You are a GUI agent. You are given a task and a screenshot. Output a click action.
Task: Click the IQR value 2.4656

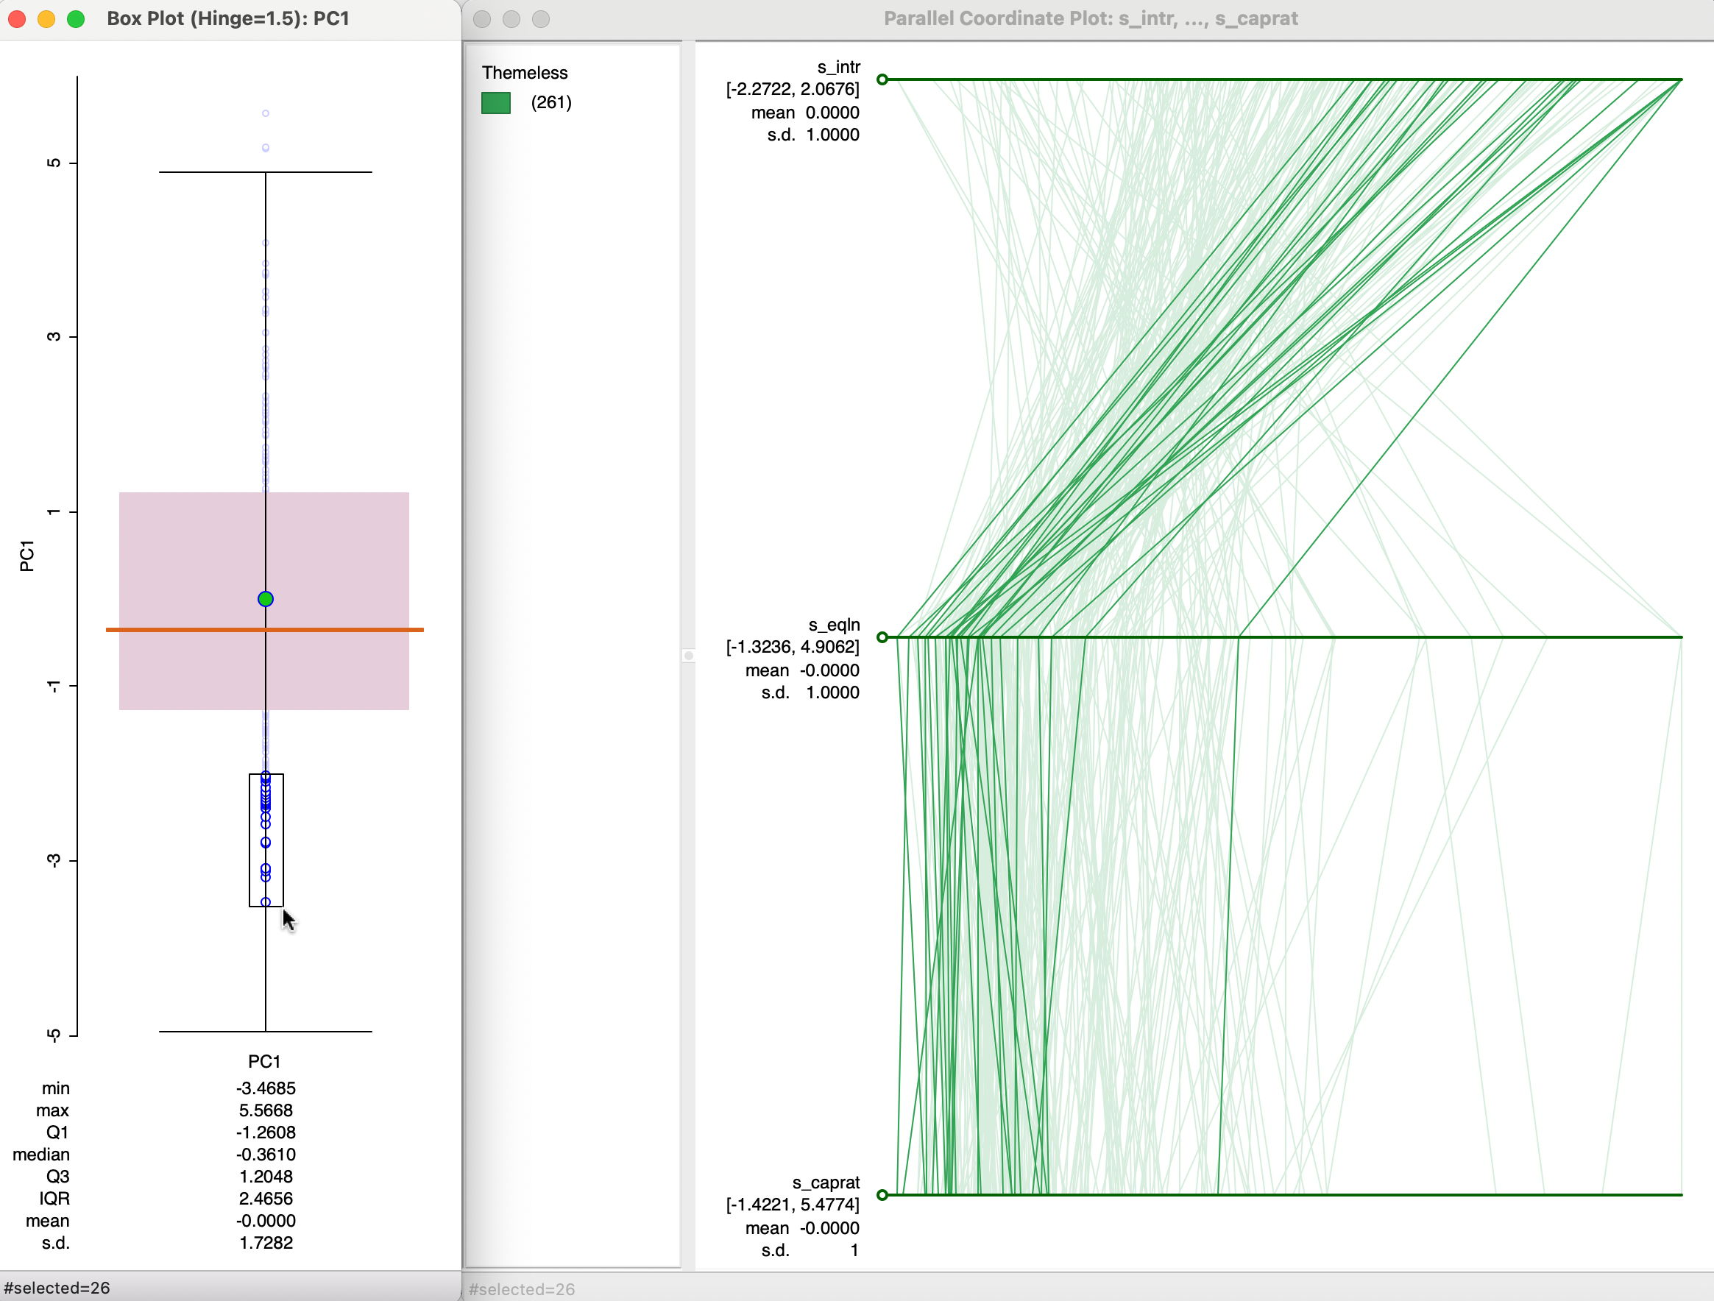point(266,1199)
